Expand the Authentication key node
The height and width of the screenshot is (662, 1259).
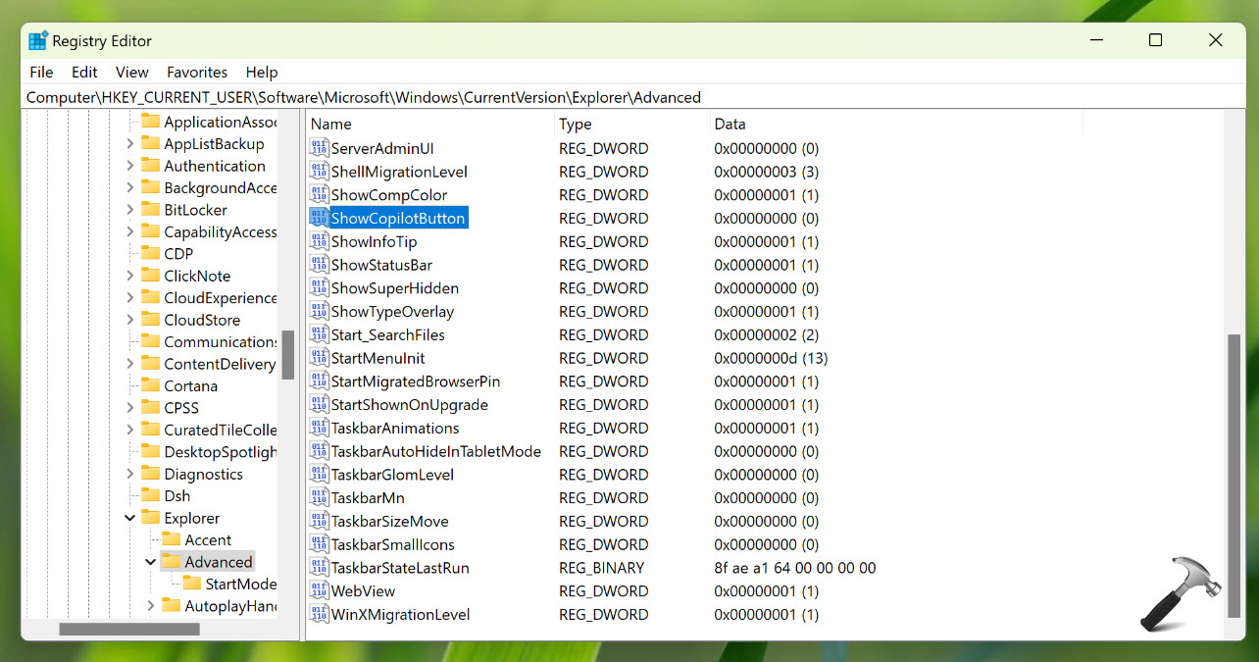click(x=129, y=166)
